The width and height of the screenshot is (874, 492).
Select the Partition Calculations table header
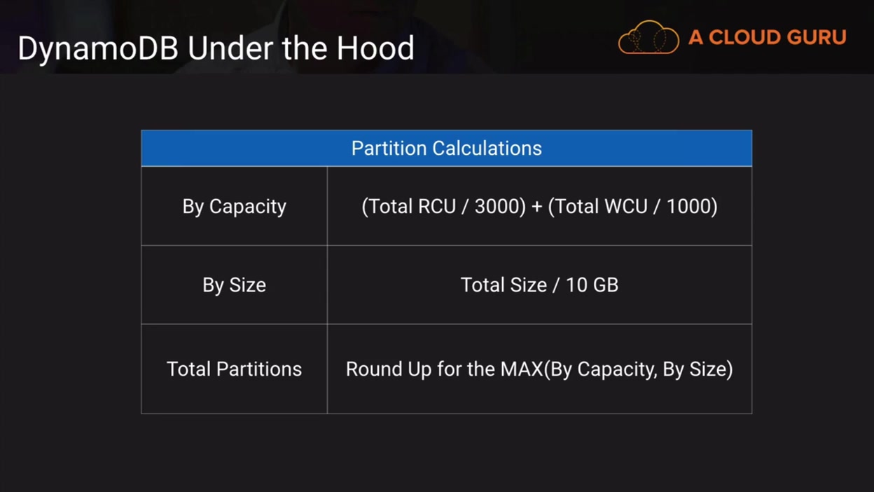pyautogui.click(x=446, y=149)
